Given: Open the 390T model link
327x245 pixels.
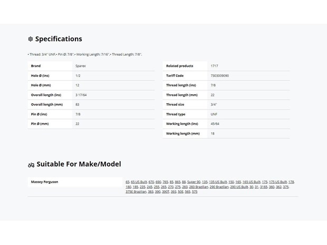Looking at the screenshot, I should point(166,192).
